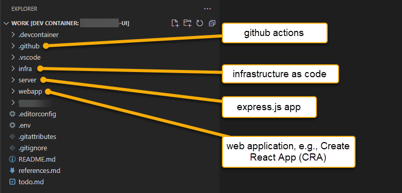Click the gear icon beside .env
Viewport: 402px width, 193px height.
click(12, 125)
